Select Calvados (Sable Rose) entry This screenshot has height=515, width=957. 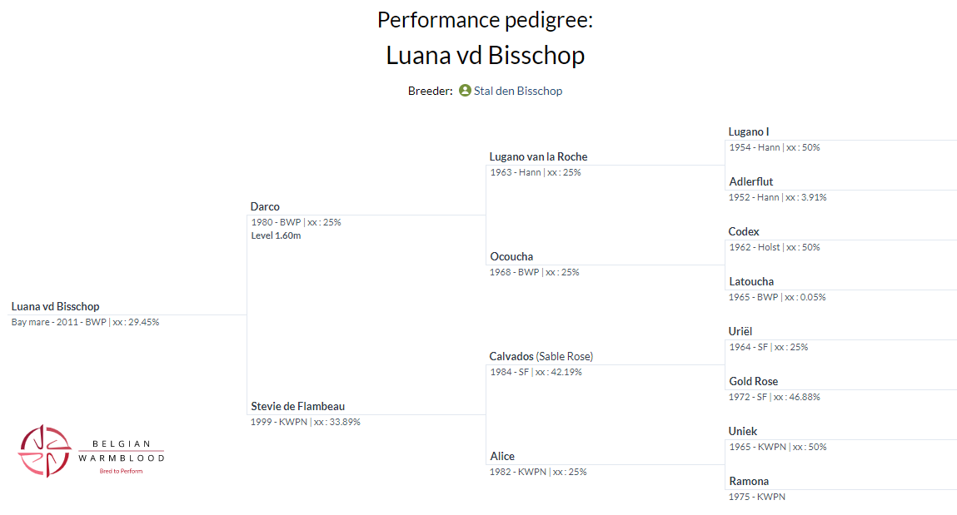click(541, 356)
